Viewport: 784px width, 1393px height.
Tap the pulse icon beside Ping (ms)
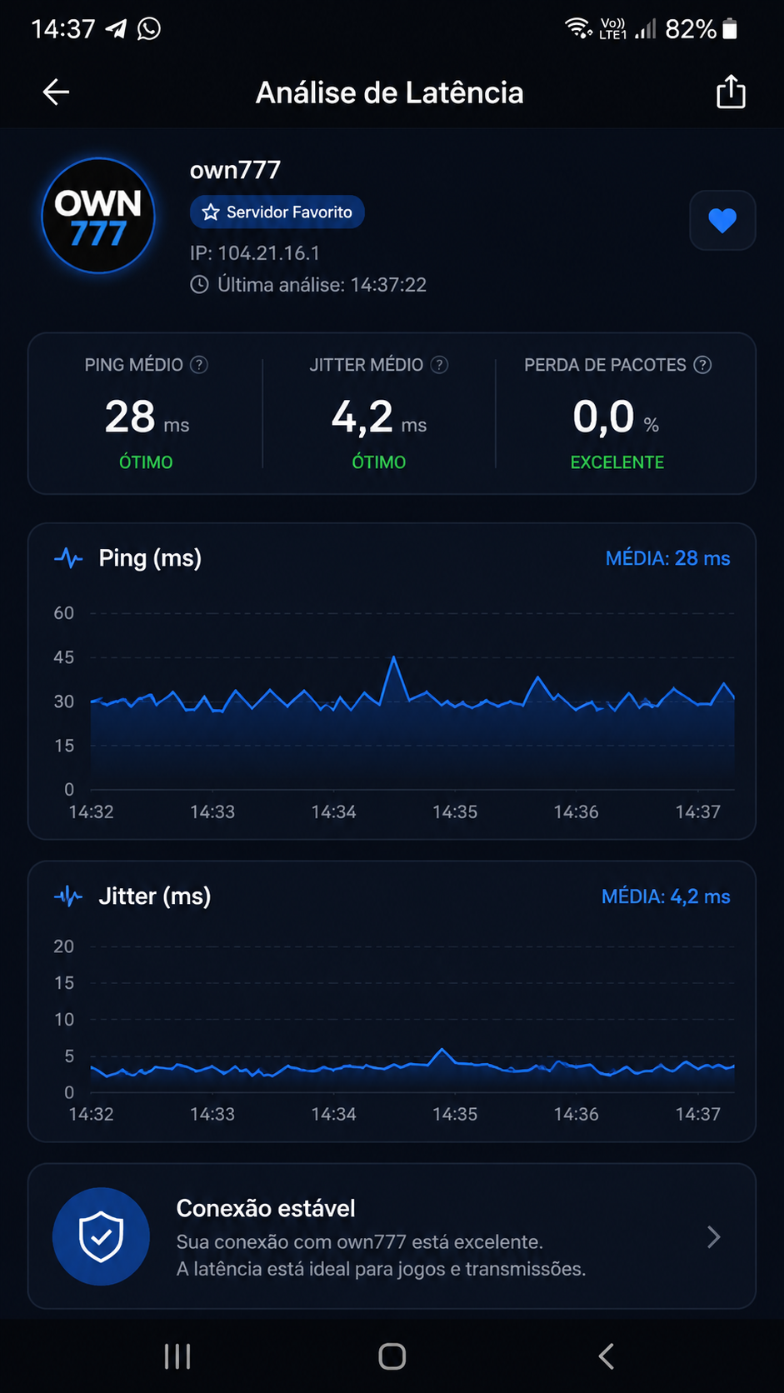coord(68,558)
